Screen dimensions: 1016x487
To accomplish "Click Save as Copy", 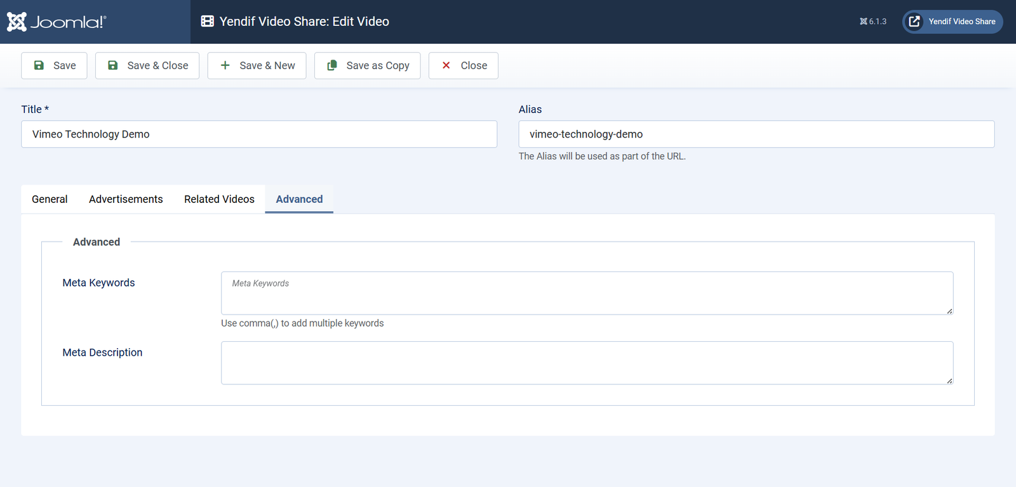I will point(368,65).
